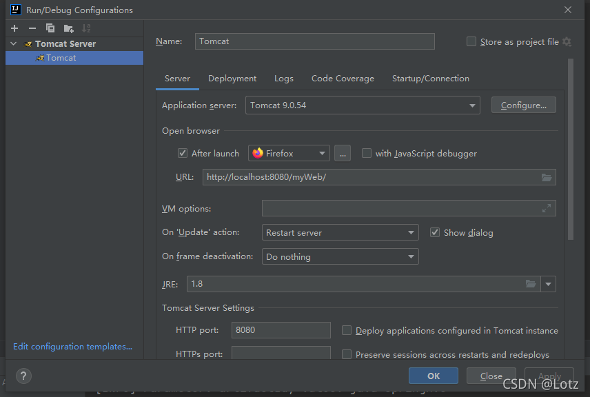Click the HTTPs port field
The width and height of the screenshot is (590, 397).
[x=281, y=353]
